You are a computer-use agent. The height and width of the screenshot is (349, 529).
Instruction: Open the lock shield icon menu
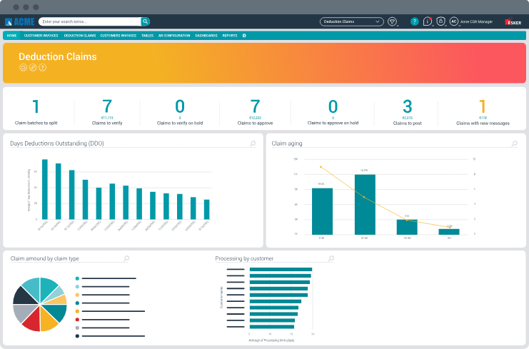click(440, 21)
